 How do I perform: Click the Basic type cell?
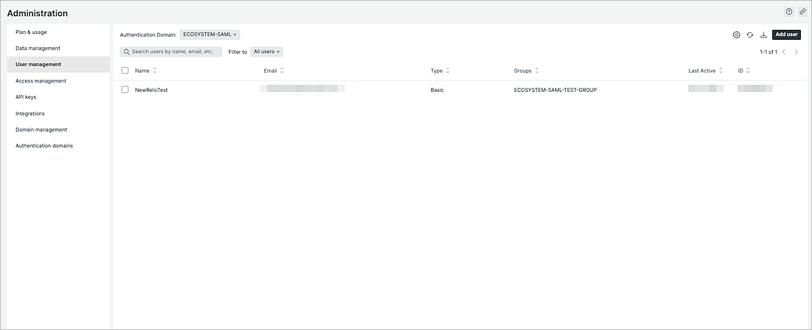pyautogui.click(x=437, y=90)
